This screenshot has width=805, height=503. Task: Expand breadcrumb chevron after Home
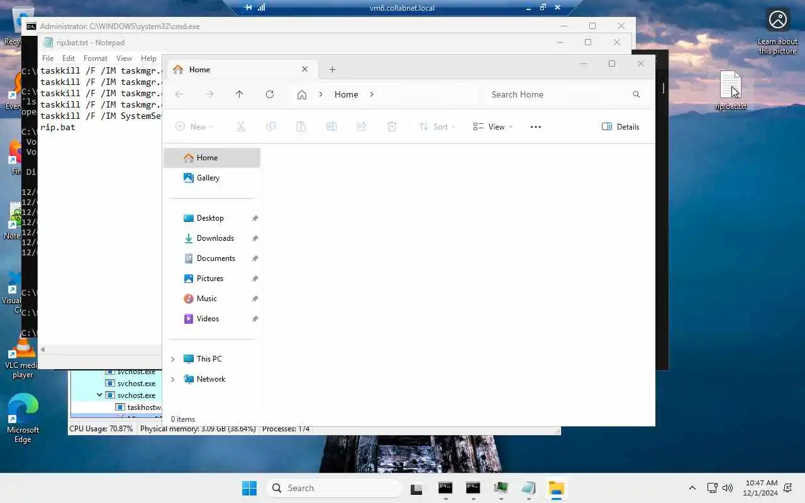coord(372,94)
